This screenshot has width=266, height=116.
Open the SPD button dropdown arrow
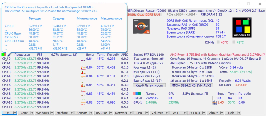pos(147,113)
